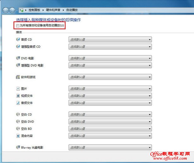
Task: Click the 音频 CD label
Action: pyautogui.click(x=27, y=39)
